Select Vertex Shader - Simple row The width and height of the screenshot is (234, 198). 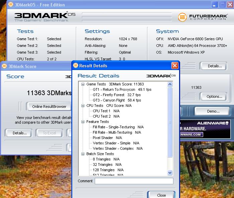click(x=116, y=143)
